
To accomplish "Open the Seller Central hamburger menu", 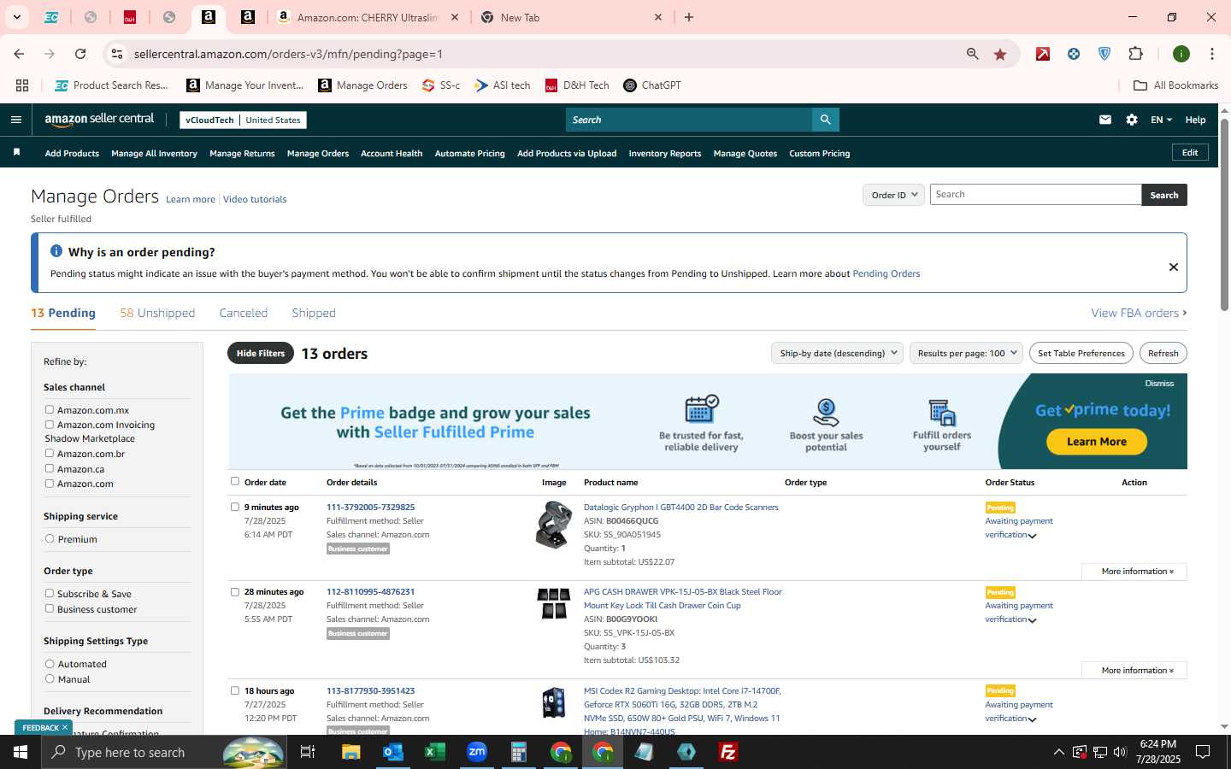I will (15, 120).
